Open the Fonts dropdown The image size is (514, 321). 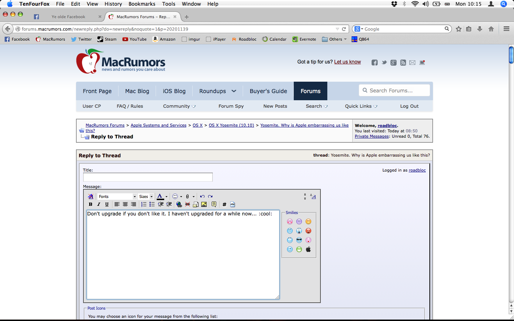117,197
